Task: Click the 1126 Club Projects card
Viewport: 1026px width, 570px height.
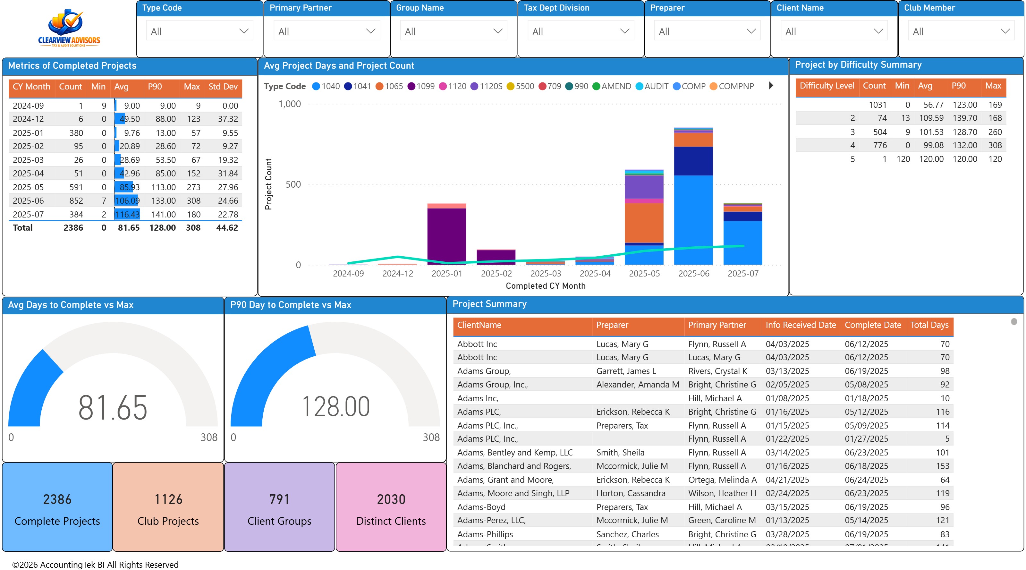Action: (168, 507)
